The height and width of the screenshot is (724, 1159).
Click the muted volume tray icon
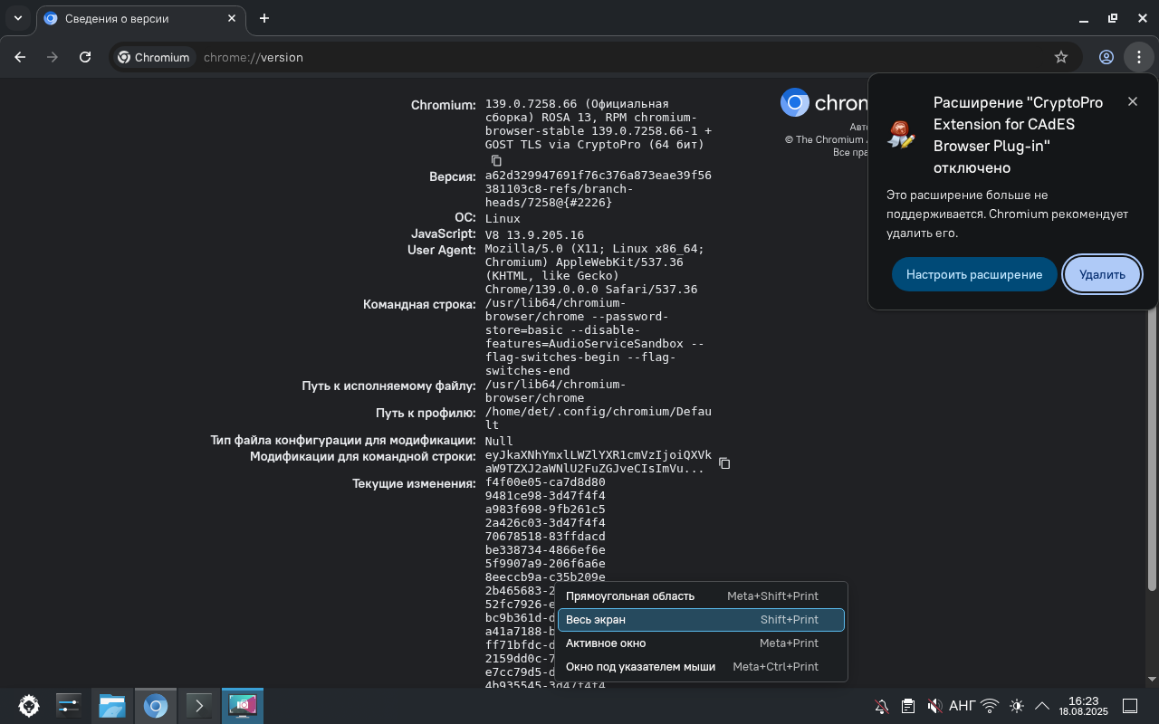coord(935,706)
